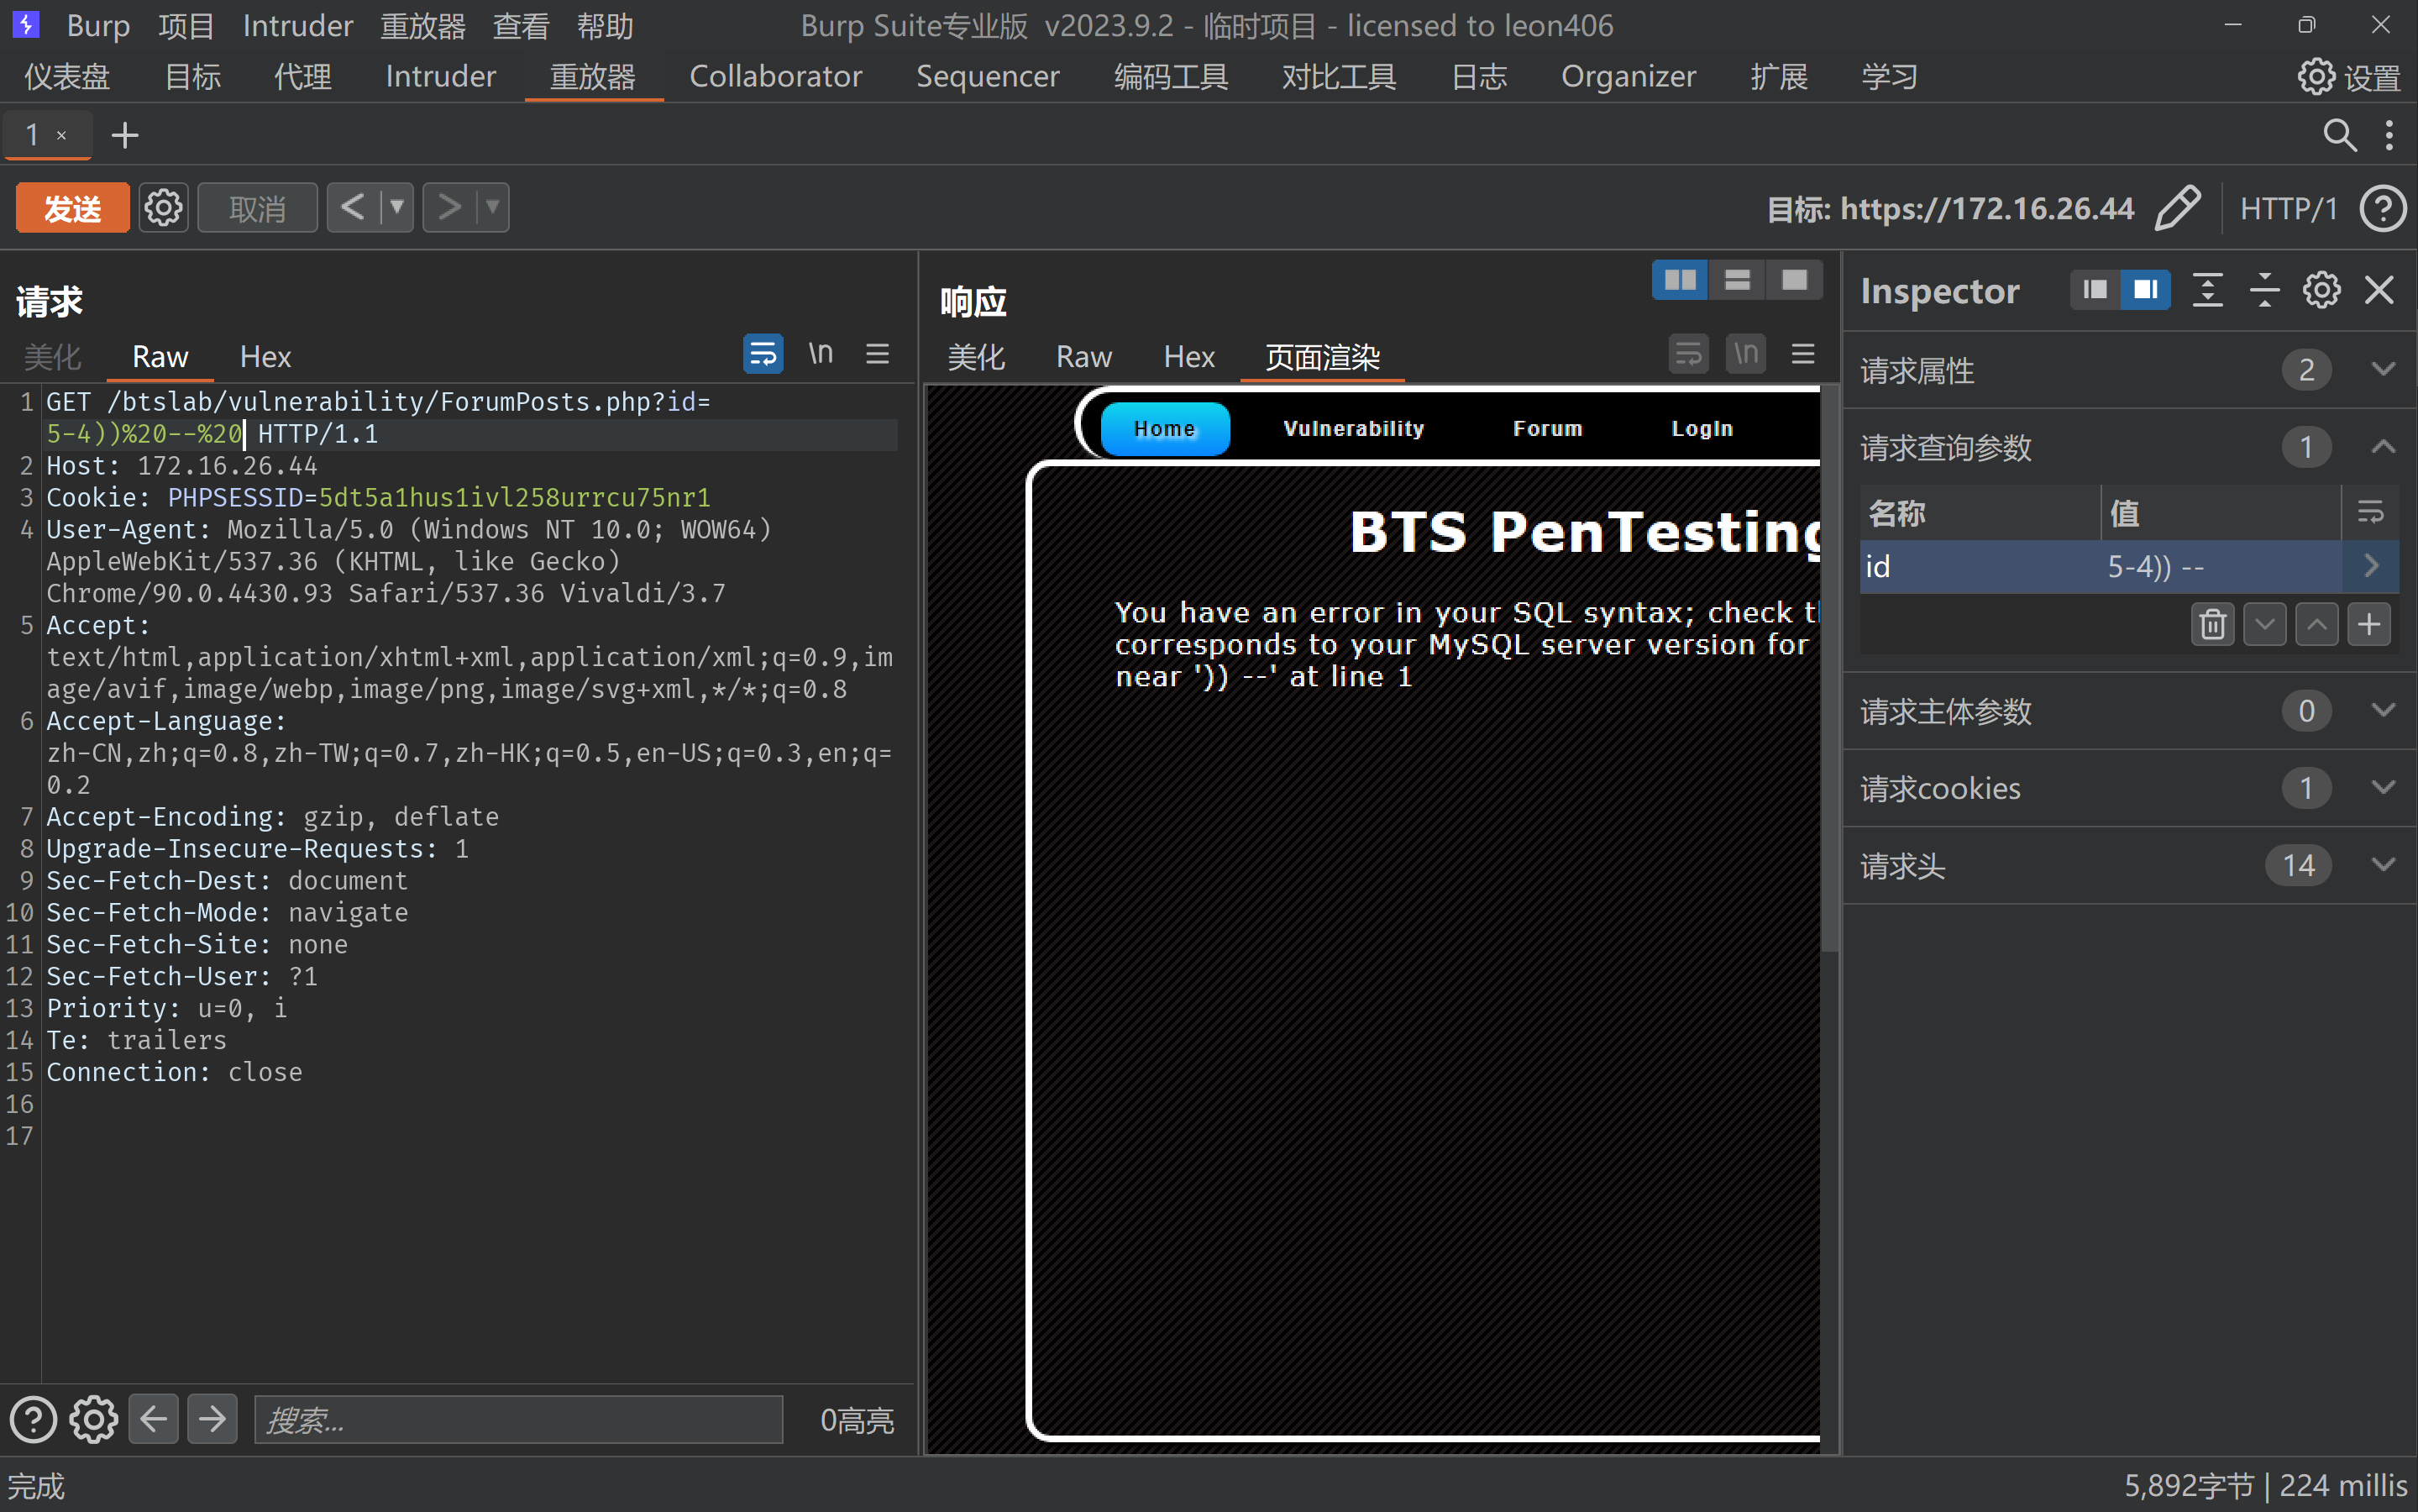The height and width of the screenshot is (1512, 2418).
Task: Toggle non-printable characters \n in request panel
Action: pos(820,354)
